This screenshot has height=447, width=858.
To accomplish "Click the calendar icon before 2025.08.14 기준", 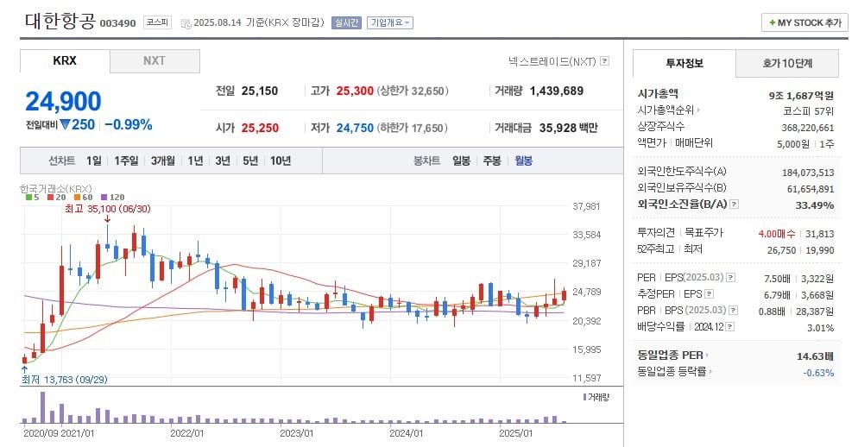I will pyautogui.click(x=186, y=23).
